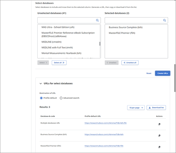Click the Unselect all button

[130, 63]
